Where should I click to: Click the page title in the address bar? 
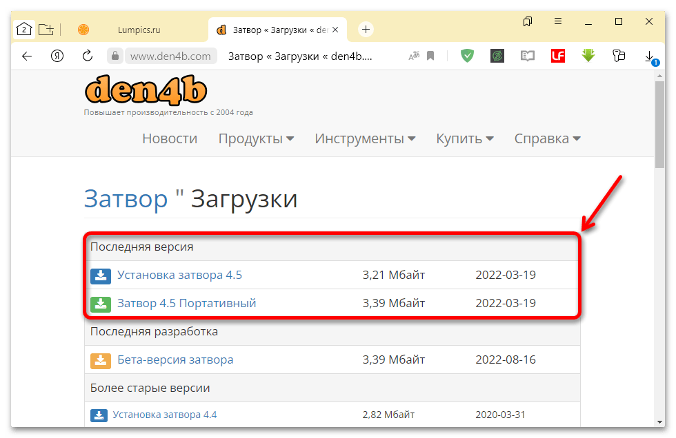(300, 56)
